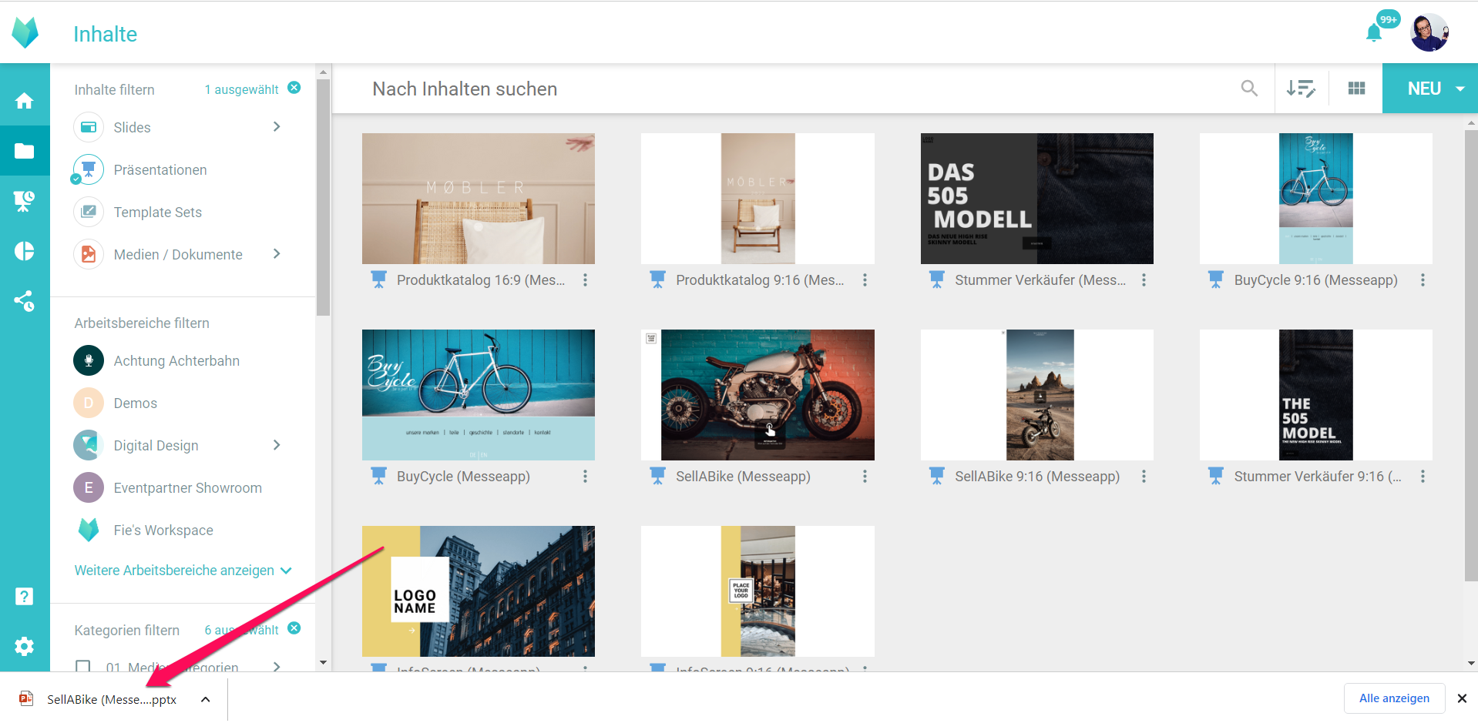Image resolution: width=1478 pixels, height=723 pixels.
Task: Switch to grid view layout
Action: point(1357,89)
